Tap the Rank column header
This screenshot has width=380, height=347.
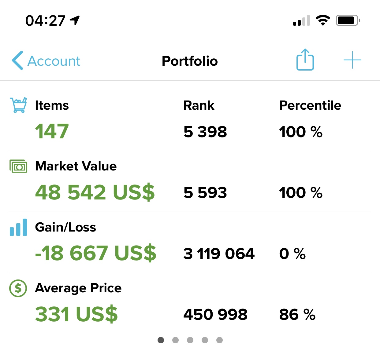[199, 105]
